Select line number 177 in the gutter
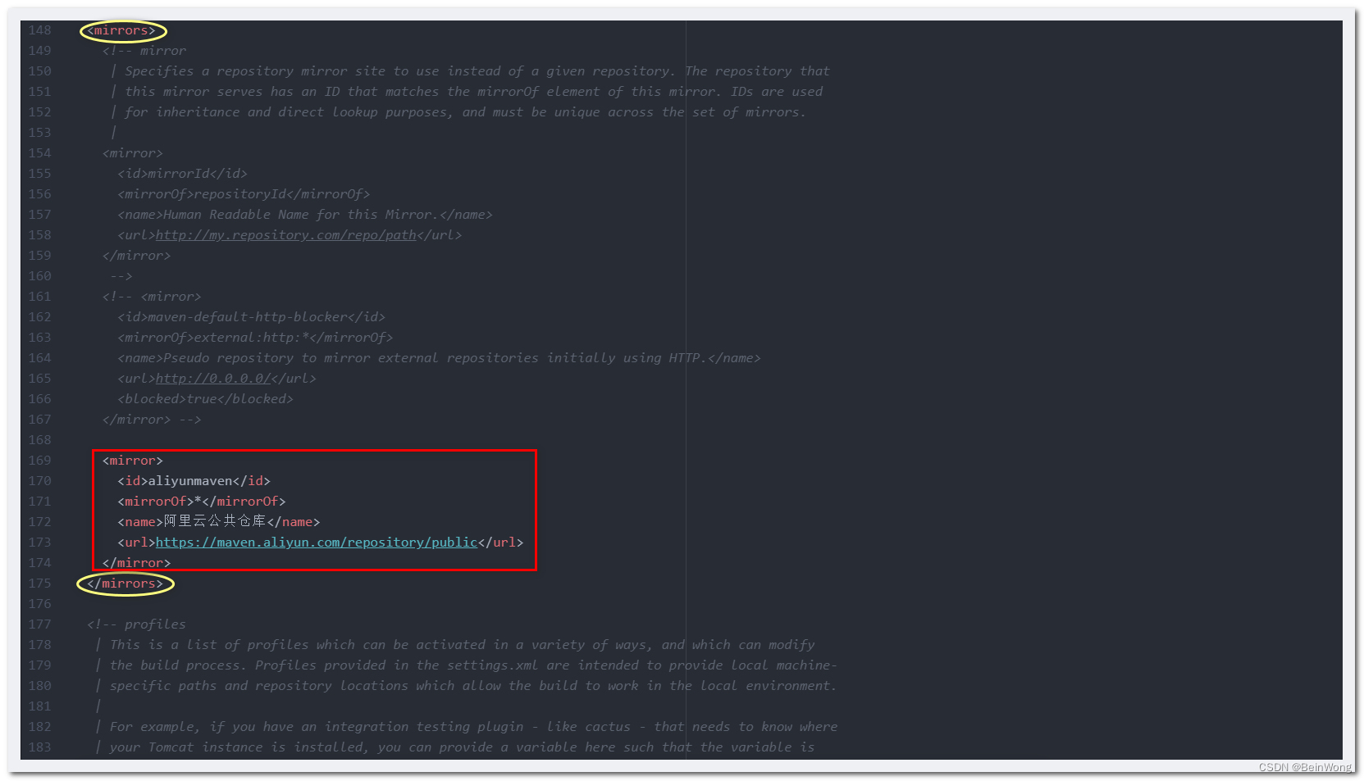The height and width of the screenshot is (781, 1364). tap(40, 624)
